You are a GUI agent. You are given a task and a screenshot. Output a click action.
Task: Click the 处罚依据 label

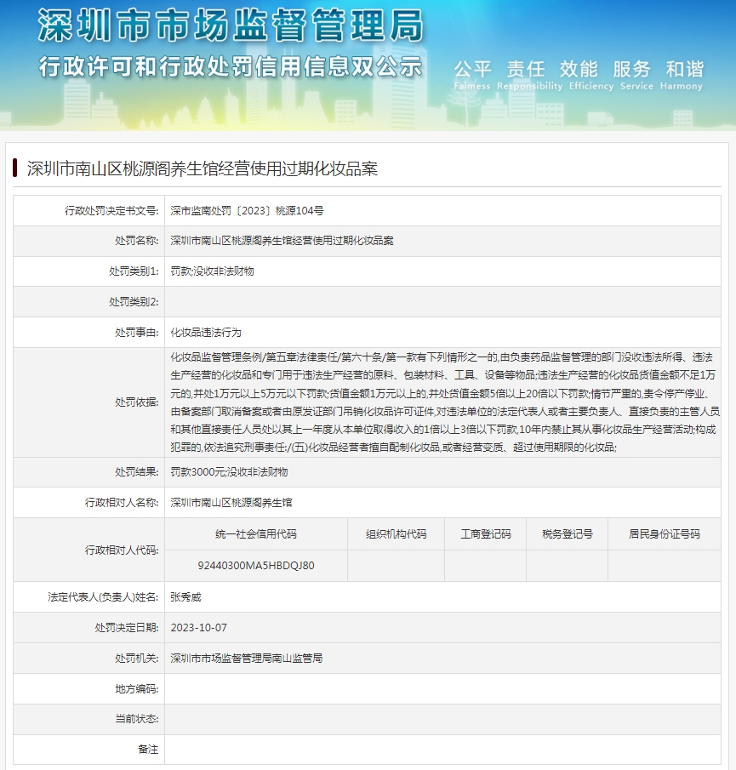(x=137, y=402)
